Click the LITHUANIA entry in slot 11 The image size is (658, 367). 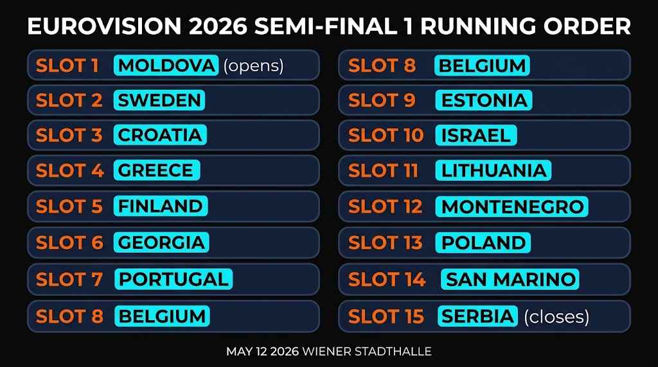pos(493,171)
